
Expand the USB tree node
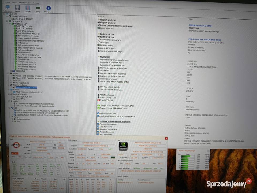[12, 121]
